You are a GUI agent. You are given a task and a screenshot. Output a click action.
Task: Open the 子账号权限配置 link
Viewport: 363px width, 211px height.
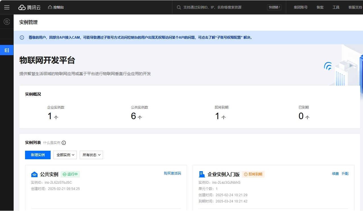coord(230,38)
